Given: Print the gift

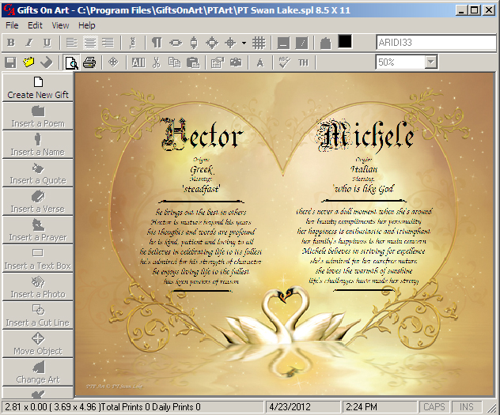Looking at the screenshot, I should tap(89, 62).
